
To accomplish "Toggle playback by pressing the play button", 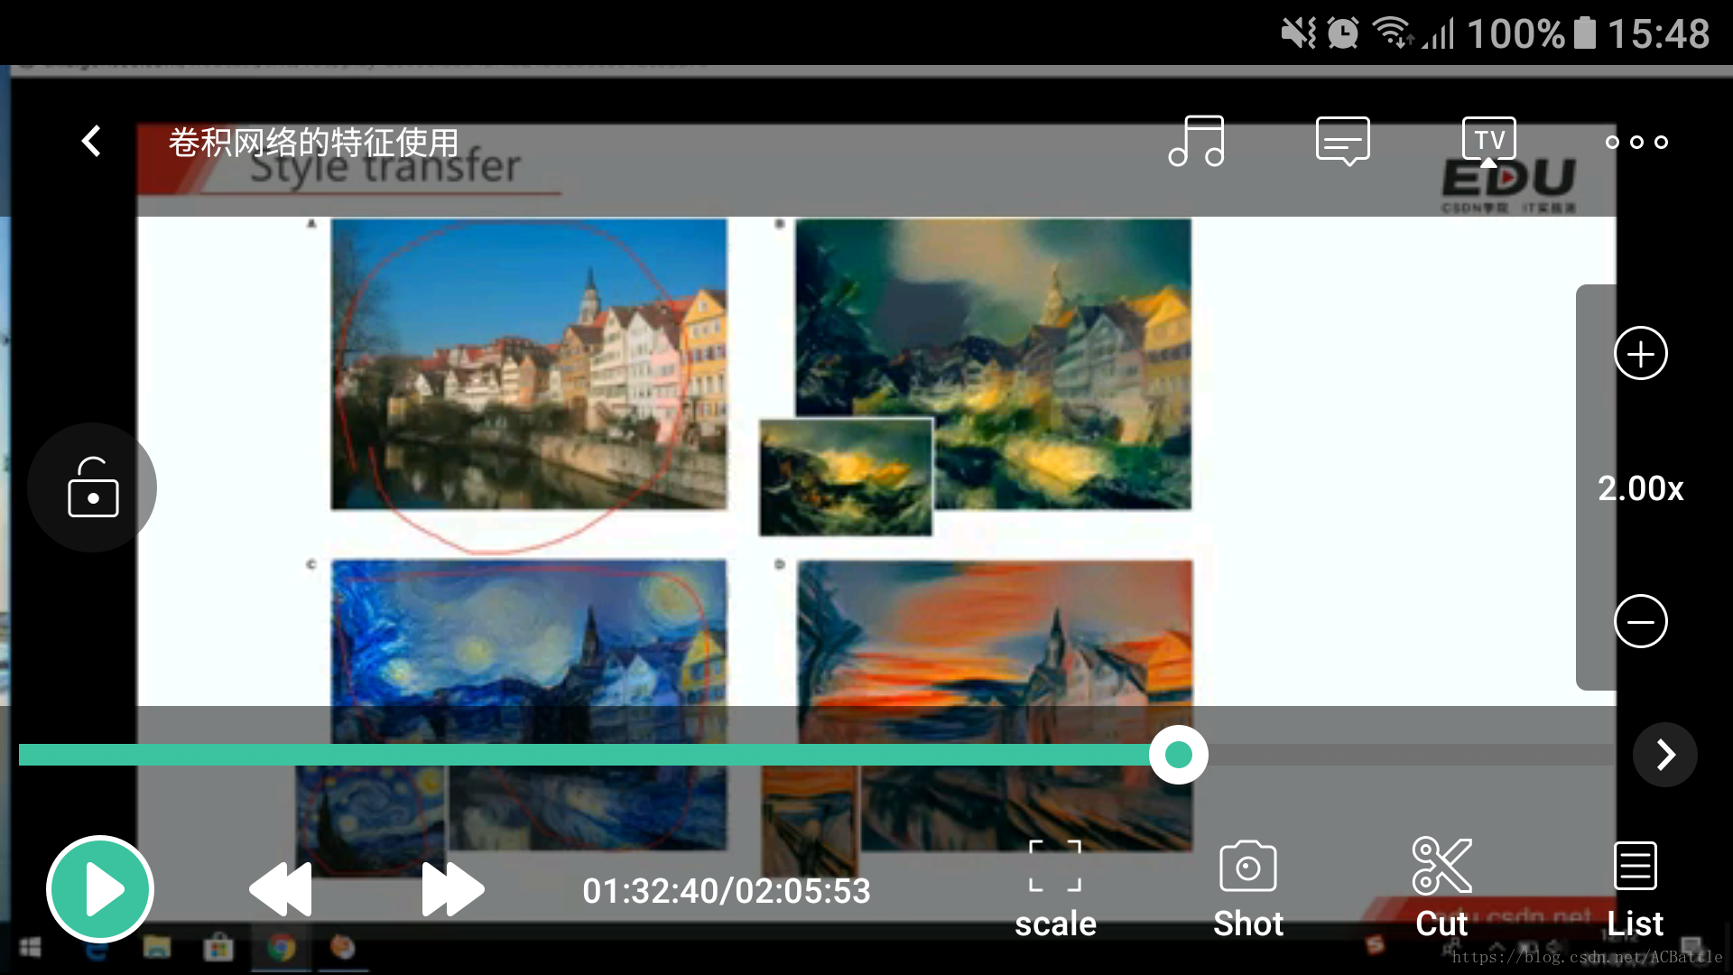I will 99,888.
